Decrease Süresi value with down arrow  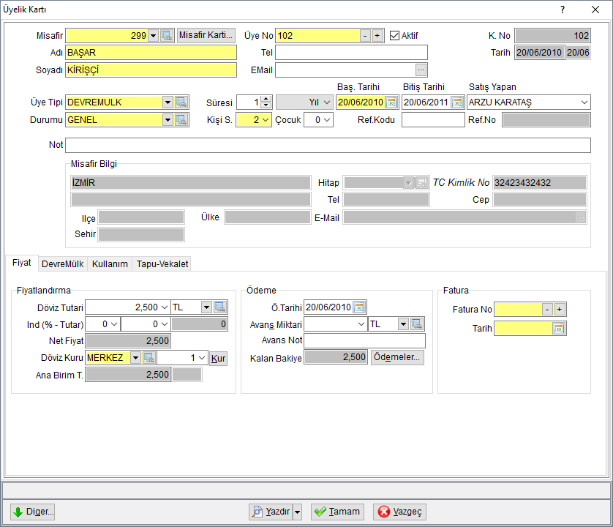pyautogui.click(x=266, y=105)
